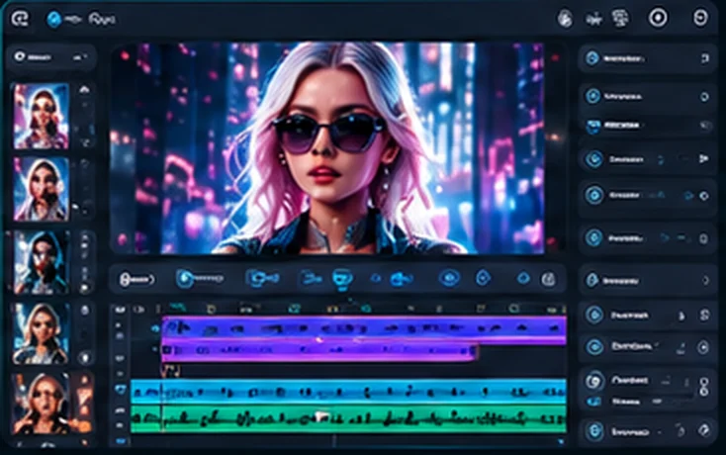This screenshot has width=726, height=455.
Task: Toggle the blue switch below the tenth right-panel row
Action: [594, 402]
